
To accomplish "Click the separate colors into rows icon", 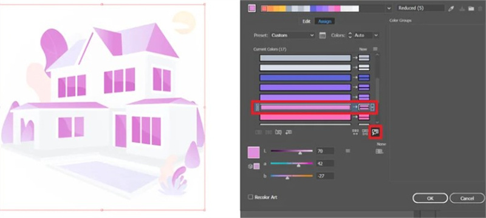I will pyautogui.click(x=269, y=132).
